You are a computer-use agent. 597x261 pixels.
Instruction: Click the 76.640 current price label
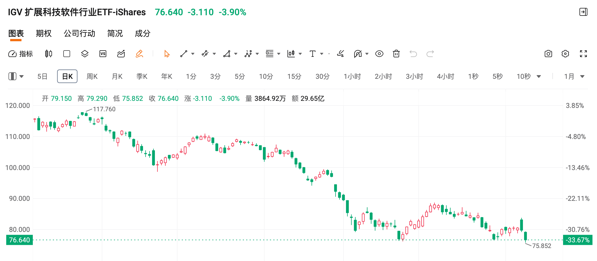coord(20,240)
